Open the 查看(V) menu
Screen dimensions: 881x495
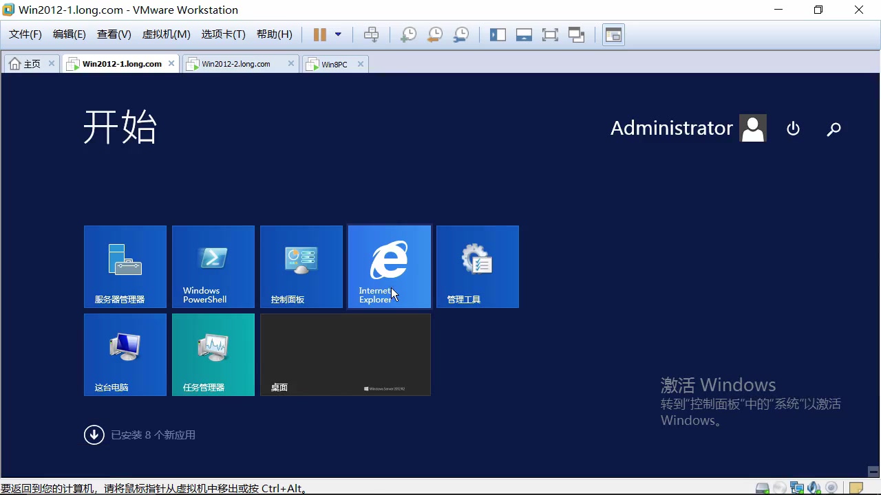114,34
